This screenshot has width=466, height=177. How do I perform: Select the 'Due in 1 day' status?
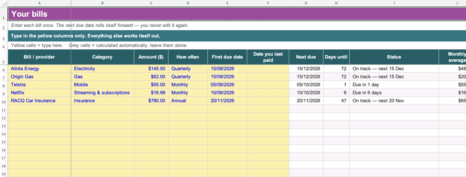(x=394, y=85)
